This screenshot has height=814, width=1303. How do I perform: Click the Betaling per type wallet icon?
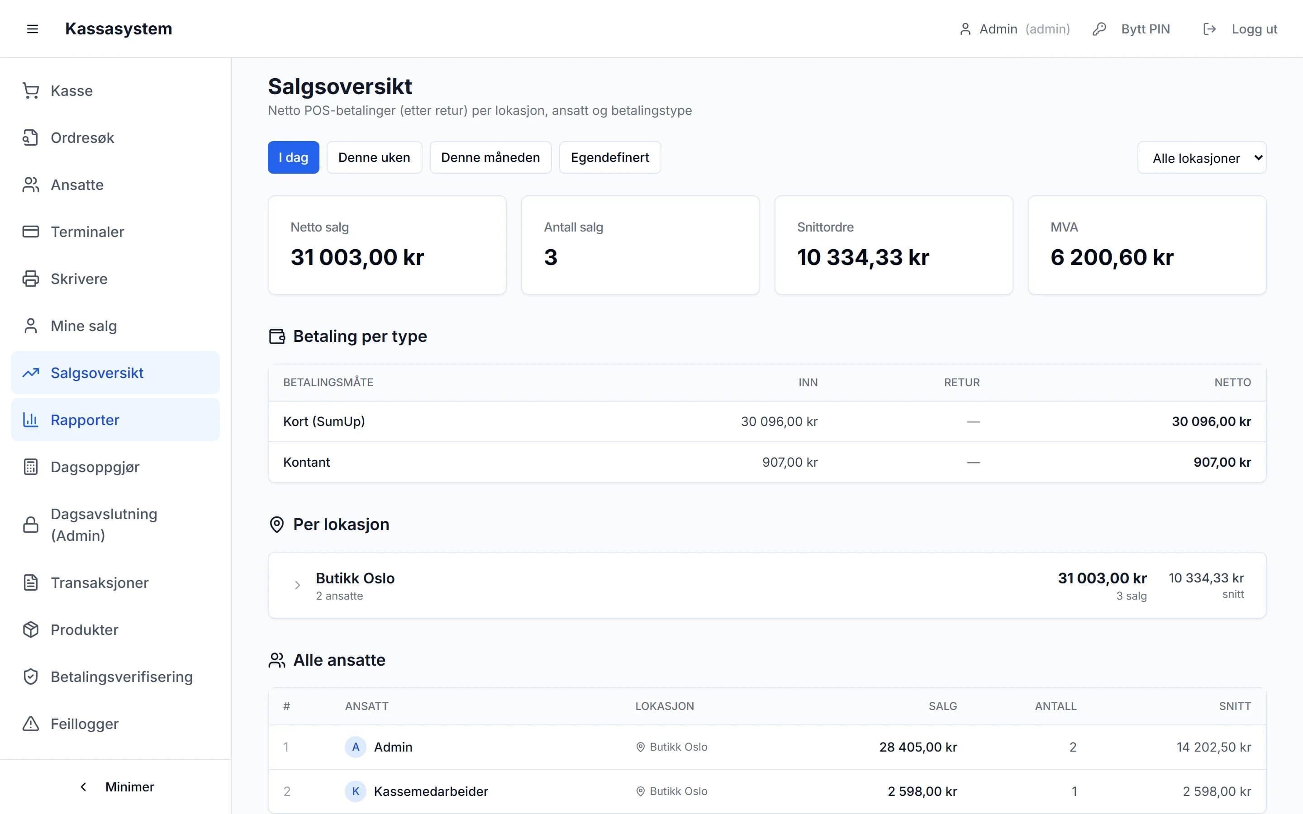pos(277,336)
